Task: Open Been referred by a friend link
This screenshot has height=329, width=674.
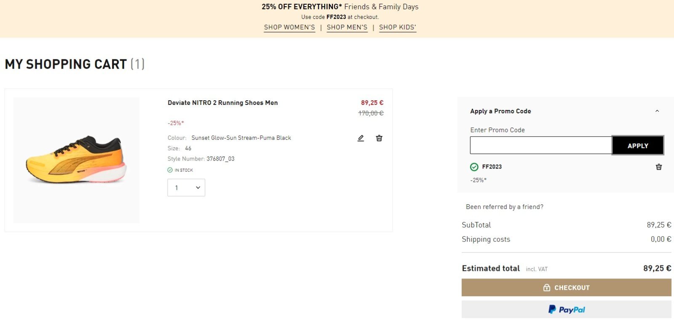Action: [x=504, y=207]
